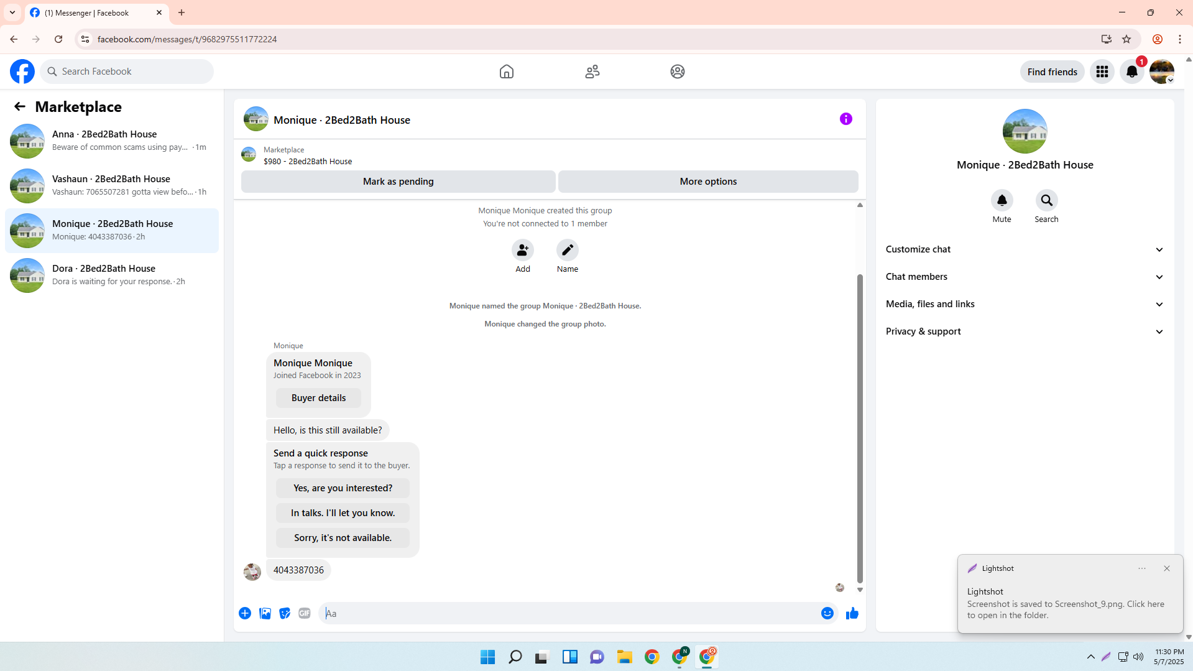Expand Media, files and links section
The image size is (1193, 671).
click(x=1025, y=304)
